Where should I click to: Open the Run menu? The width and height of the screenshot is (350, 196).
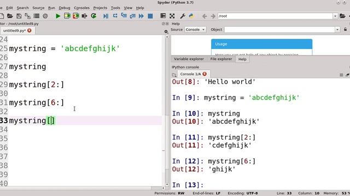click(x=51, y=8)
